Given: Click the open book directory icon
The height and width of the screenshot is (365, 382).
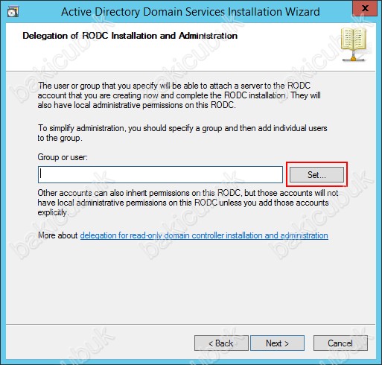Looking at the screenshot, I should coord(354,45).
